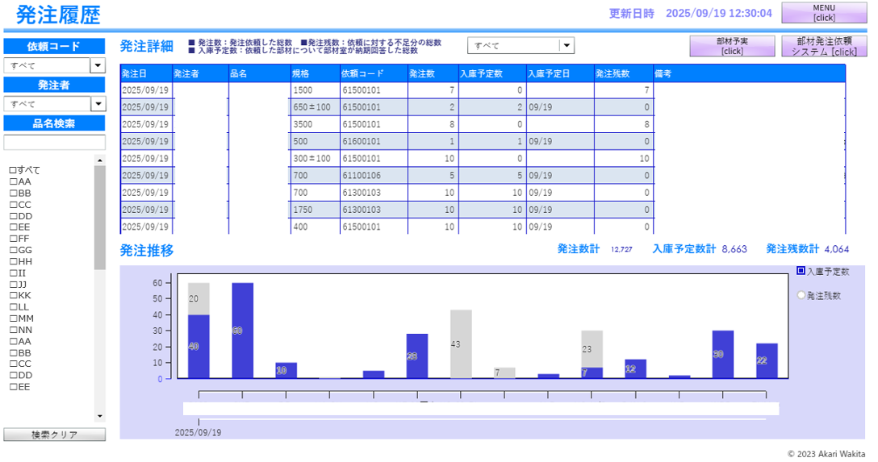Click the 品名検索 sidebar header
Image resolution: width=878 pixels, height=462 pixels.
54,123
